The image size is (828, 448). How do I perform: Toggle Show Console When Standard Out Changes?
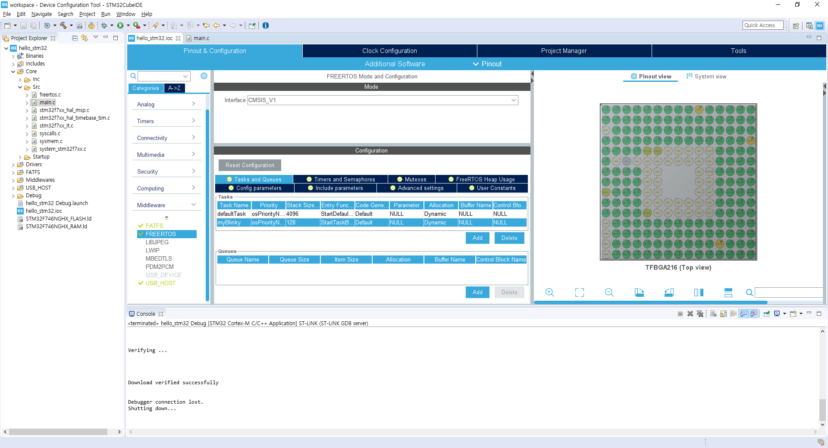(x=743, y=314)
